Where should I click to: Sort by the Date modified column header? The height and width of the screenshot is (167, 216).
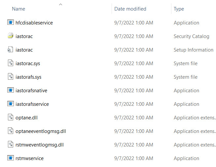130,9
